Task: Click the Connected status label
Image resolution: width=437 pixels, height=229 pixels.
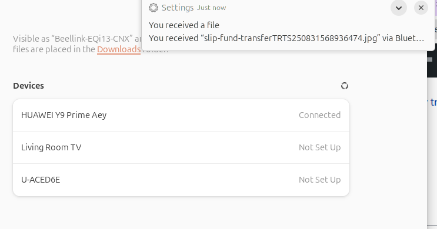Action: 320,115
